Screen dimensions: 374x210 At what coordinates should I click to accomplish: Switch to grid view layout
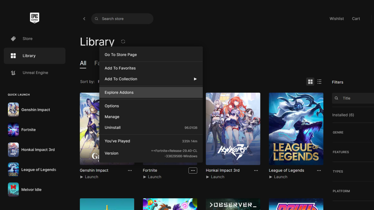pos(310,82)
